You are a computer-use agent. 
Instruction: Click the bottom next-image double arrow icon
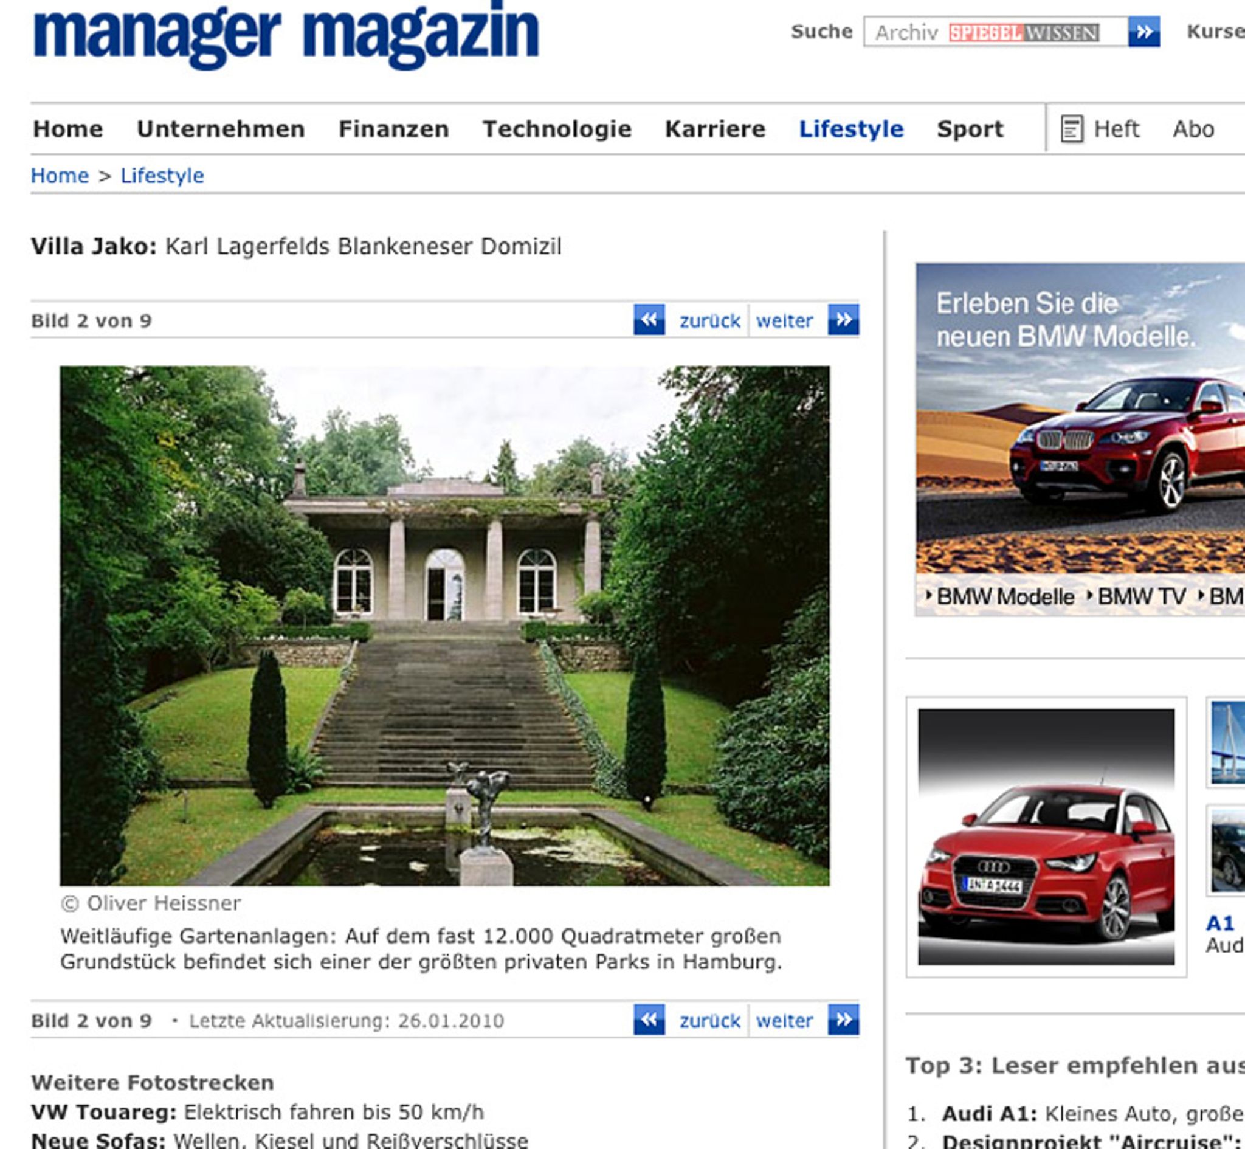pos(843,1020)
